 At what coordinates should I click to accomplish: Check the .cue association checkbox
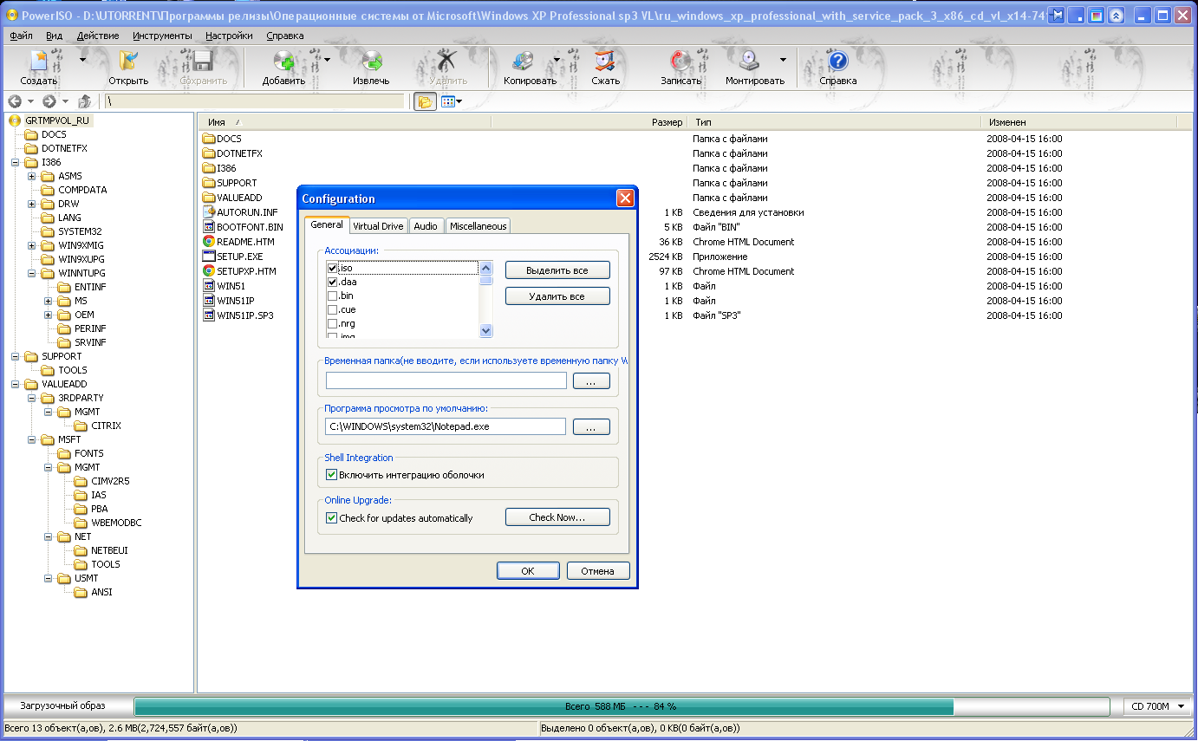332,310
